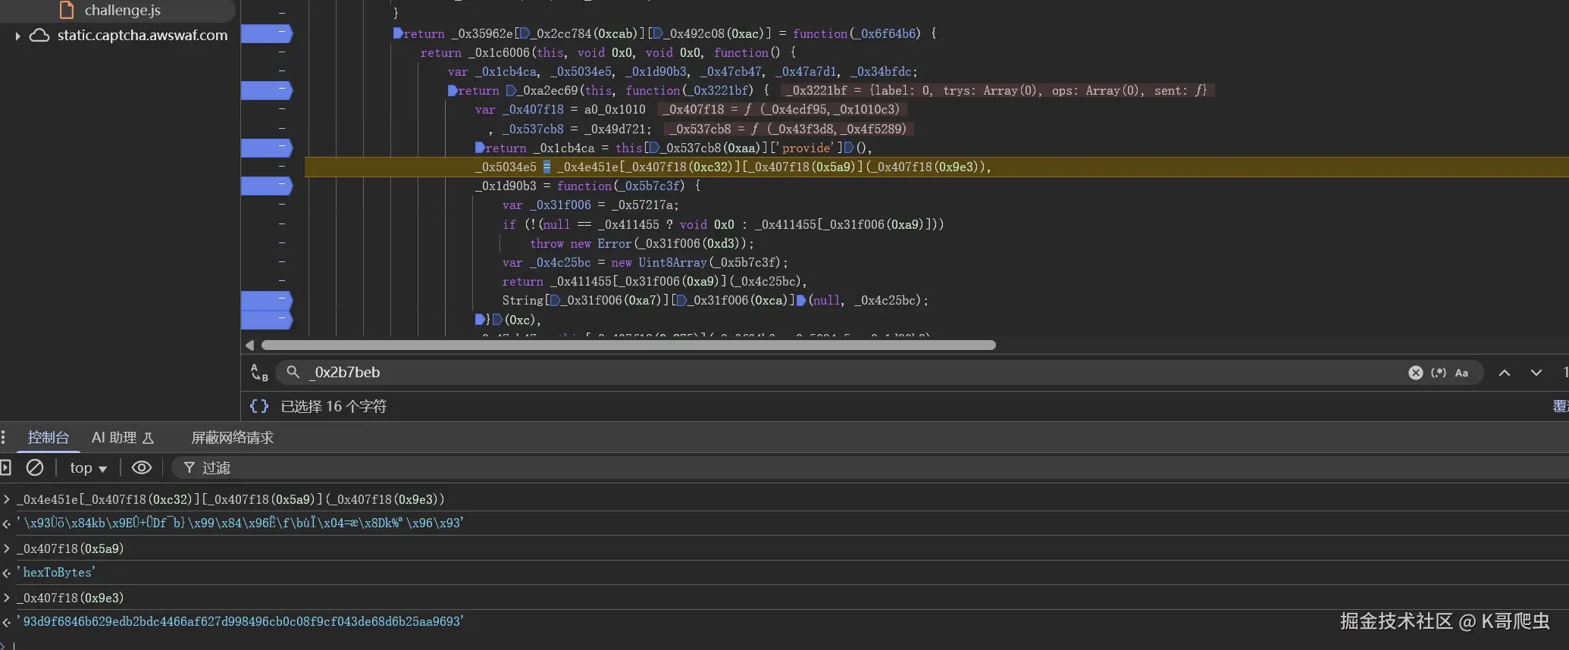The height and width of the screenshot is (650, 1569).
Task: Jump to next search match
Action: click(1536, 373)
